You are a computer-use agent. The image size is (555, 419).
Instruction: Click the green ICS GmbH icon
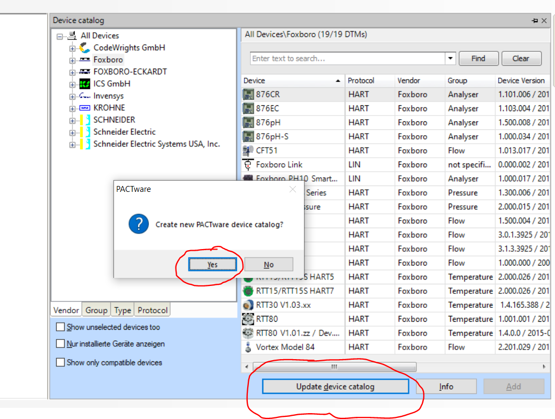(85, 84)
